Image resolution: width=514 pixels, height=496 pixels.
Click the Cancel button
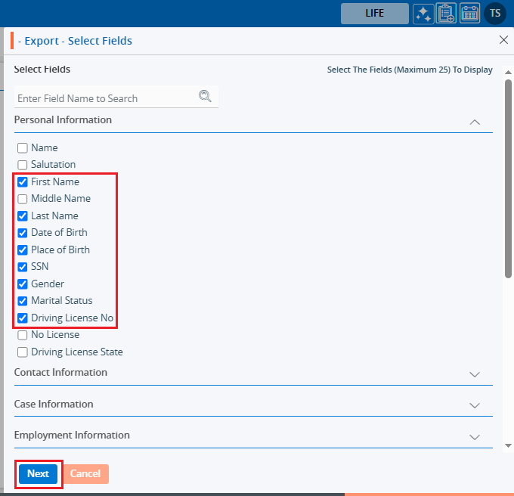coord(85,474)
